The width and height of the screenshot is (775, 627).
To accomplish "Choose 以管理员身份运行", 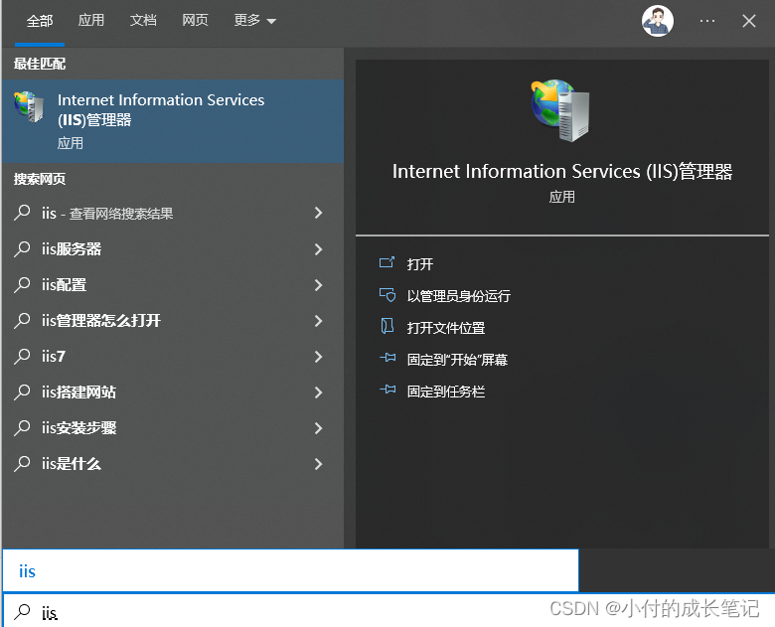I will click(458, 296).
